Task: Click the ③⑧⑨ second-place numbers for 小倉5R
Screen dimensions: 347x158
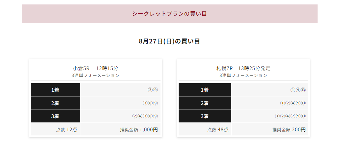Action: point(150,103)
